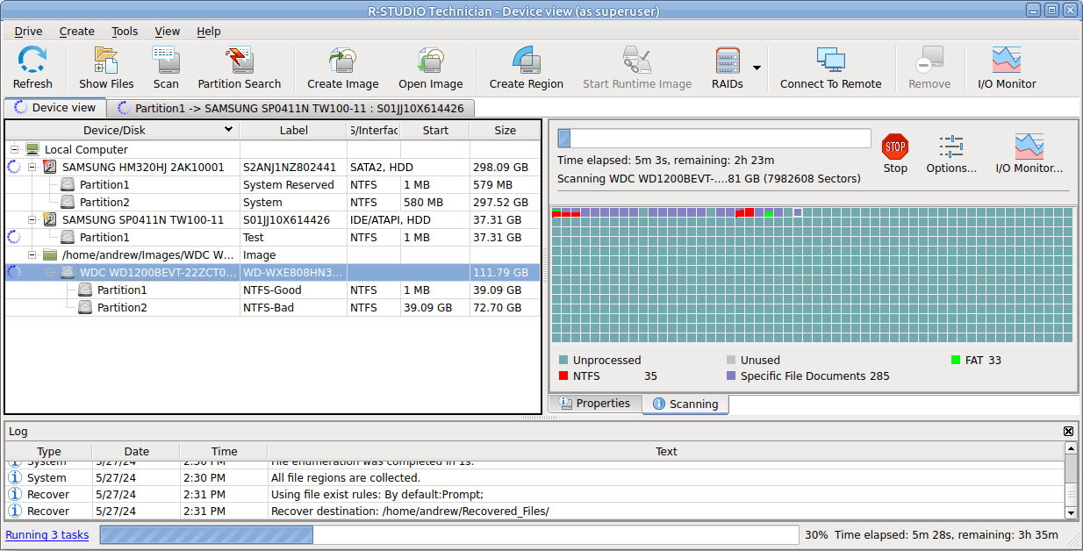Click the 'Test' label cell

tap(293, 237)
